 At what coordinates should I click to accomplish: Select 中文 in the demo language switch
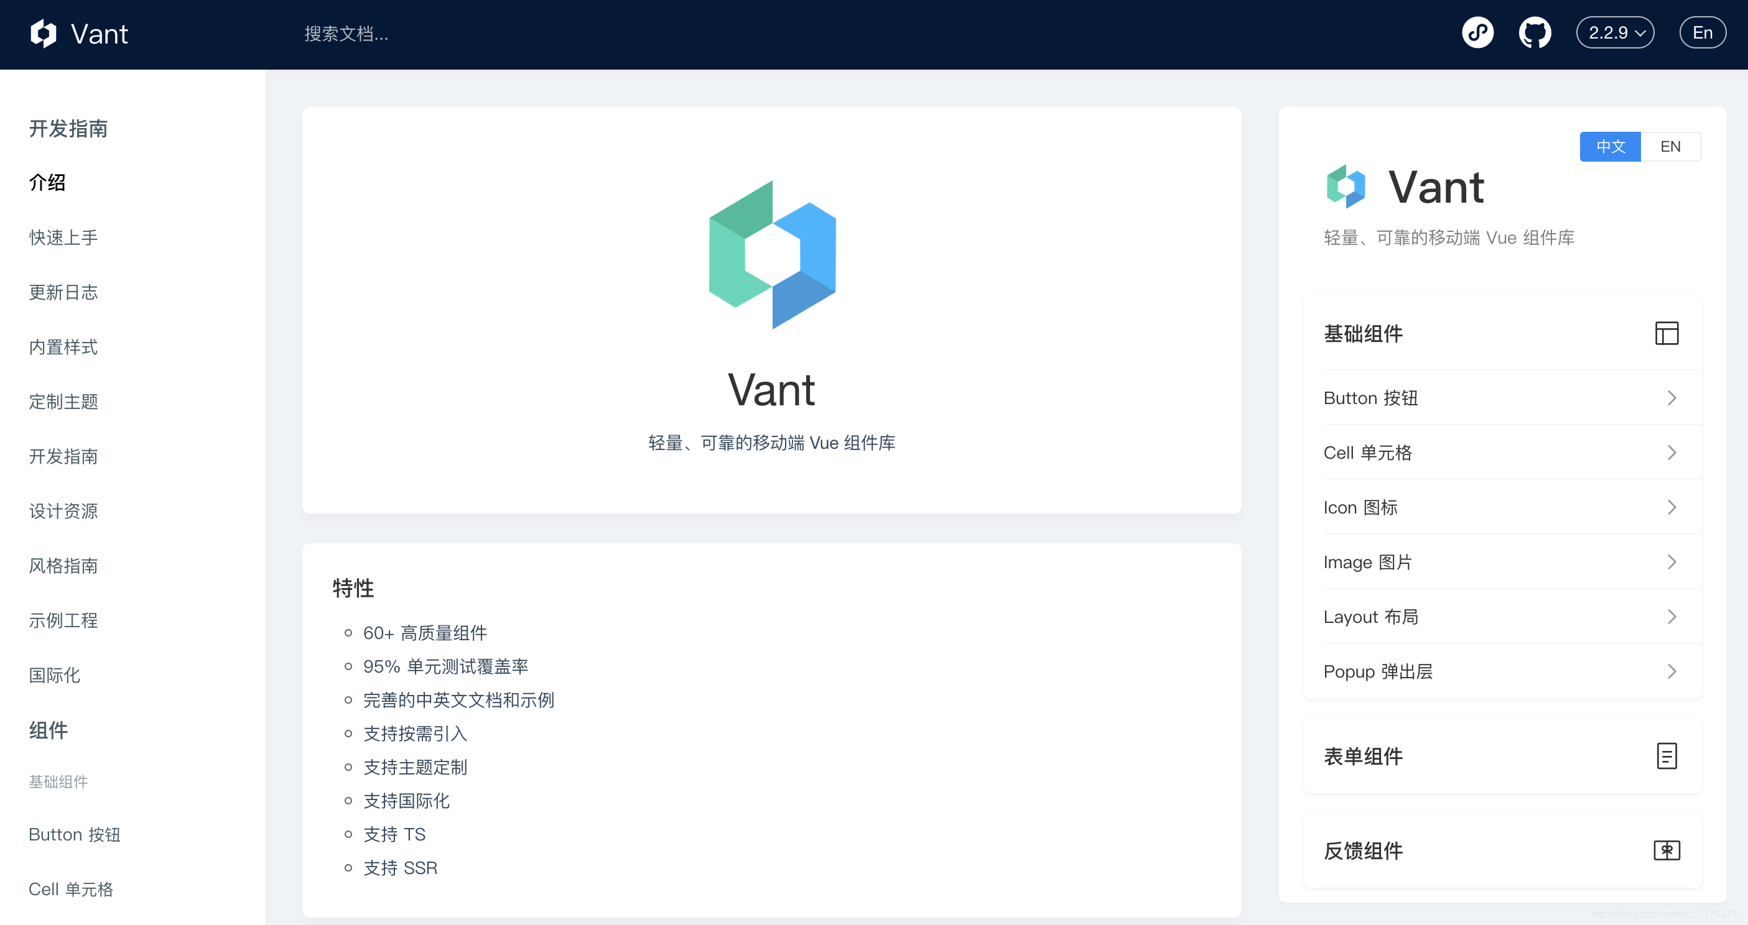[x=1609, y=147]
